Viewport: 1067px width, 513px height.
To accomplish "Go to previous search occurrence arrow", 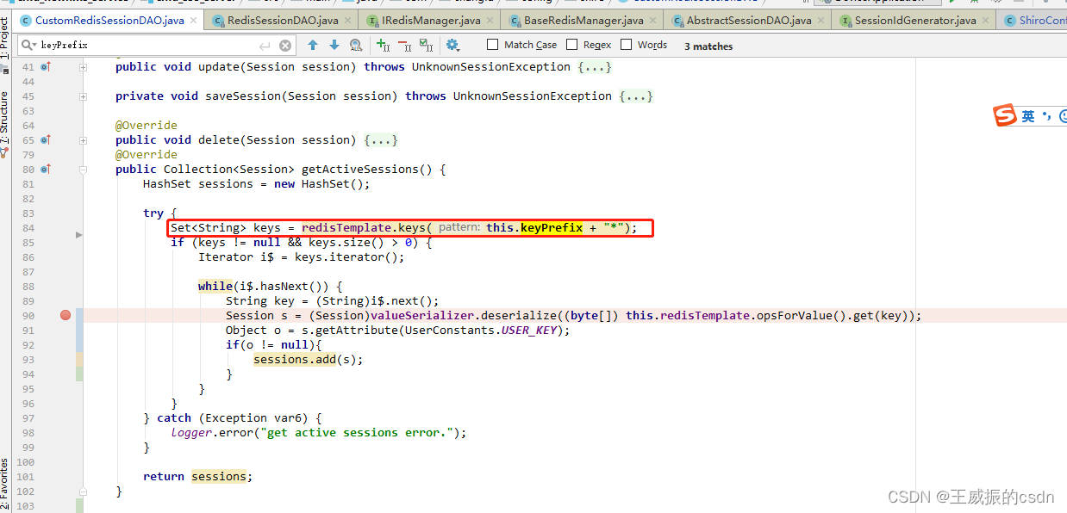I will click(x=313, y=45).
